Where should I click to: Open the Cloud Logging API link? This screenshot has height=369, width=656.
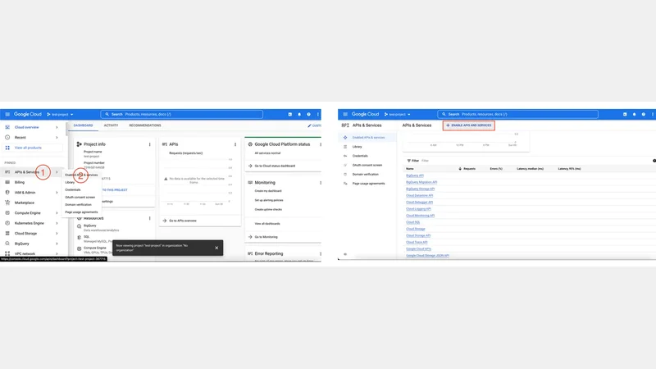(x=418, y=209)
